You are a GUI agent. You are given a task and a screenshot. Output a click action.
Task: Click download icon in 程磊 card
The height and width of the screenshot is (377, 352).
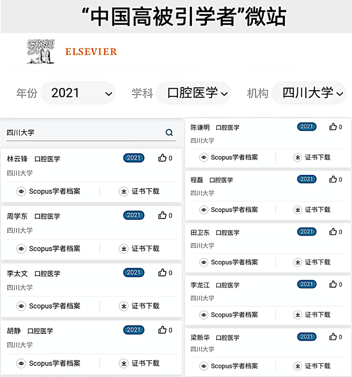298,210
